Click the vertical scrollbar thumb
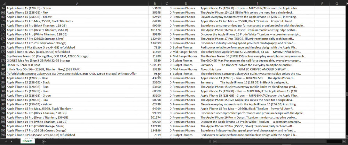The height and width of the screenshot is (145, 348). coord(347,94)
